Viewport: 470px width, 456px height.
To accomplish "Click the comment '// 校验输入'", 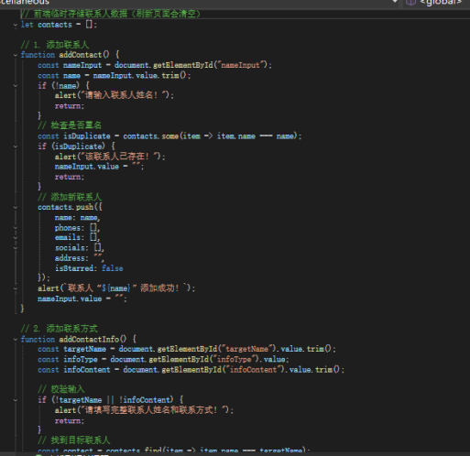I will 61,389.
